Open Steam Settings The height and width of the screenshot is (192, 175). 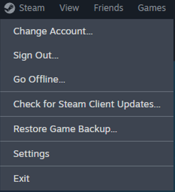(87, 154)
